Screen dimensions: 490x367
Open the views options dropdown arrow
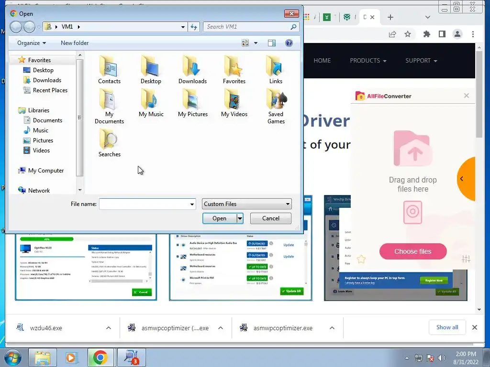tap(256, 43)
